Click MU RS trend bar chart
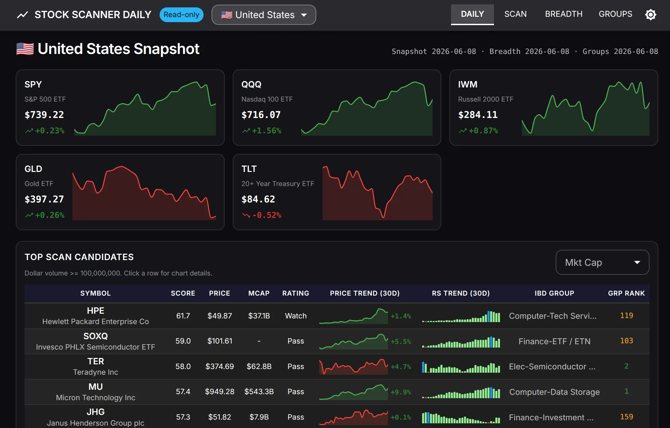Viewport: 670px width, 428px height. coord(461,392)
